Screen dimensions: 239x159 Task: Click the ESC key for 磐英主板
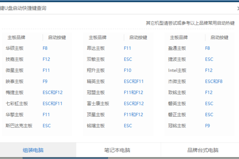point(209,103)
